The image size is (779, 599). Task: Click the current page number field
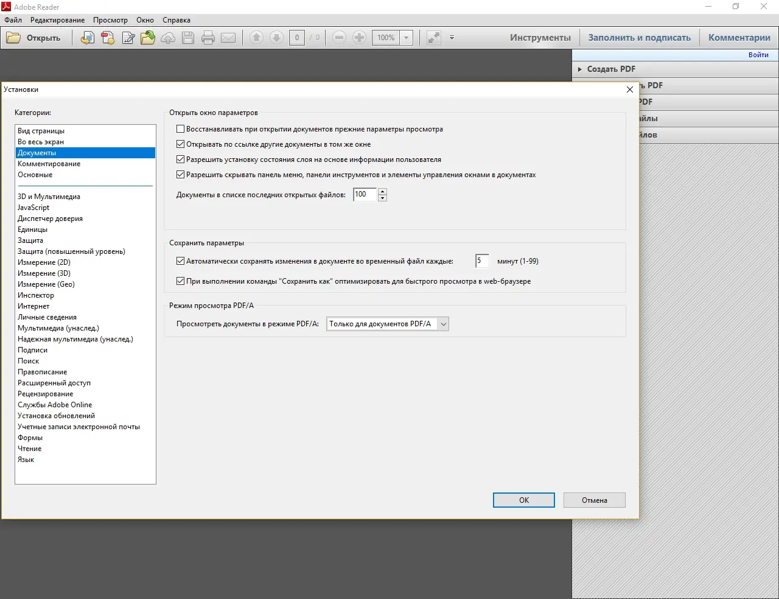pos(297,38)
